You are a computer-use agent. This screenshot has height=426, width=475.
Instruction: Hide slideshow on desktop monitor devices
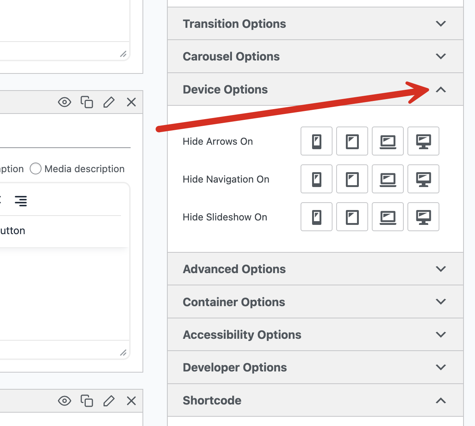(x=423, y=217)
